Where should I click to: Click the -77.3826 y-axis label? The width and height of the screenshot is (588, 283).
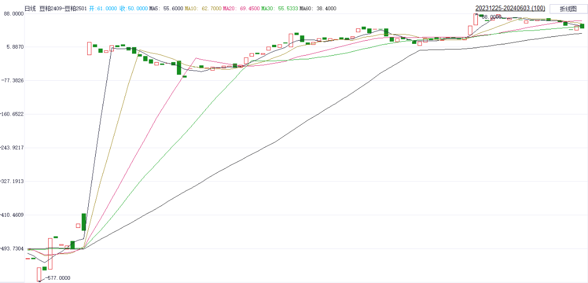tap(13, 80)
